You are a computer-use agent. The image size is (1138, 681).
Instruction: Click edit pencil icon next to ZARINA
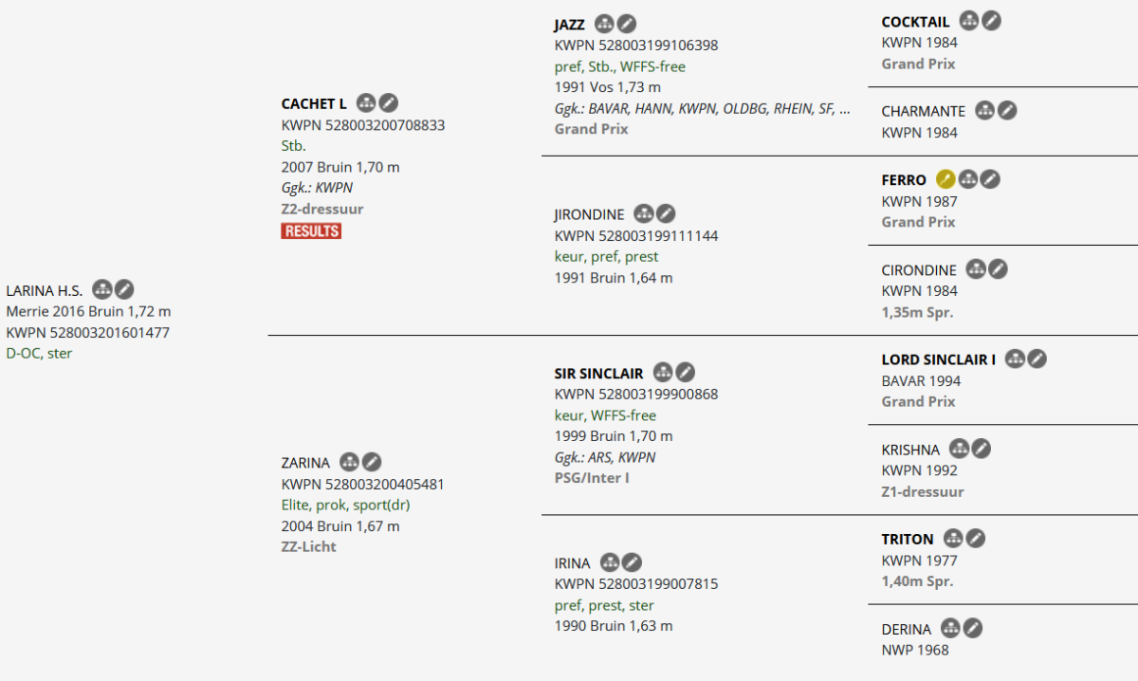(372, 462)
